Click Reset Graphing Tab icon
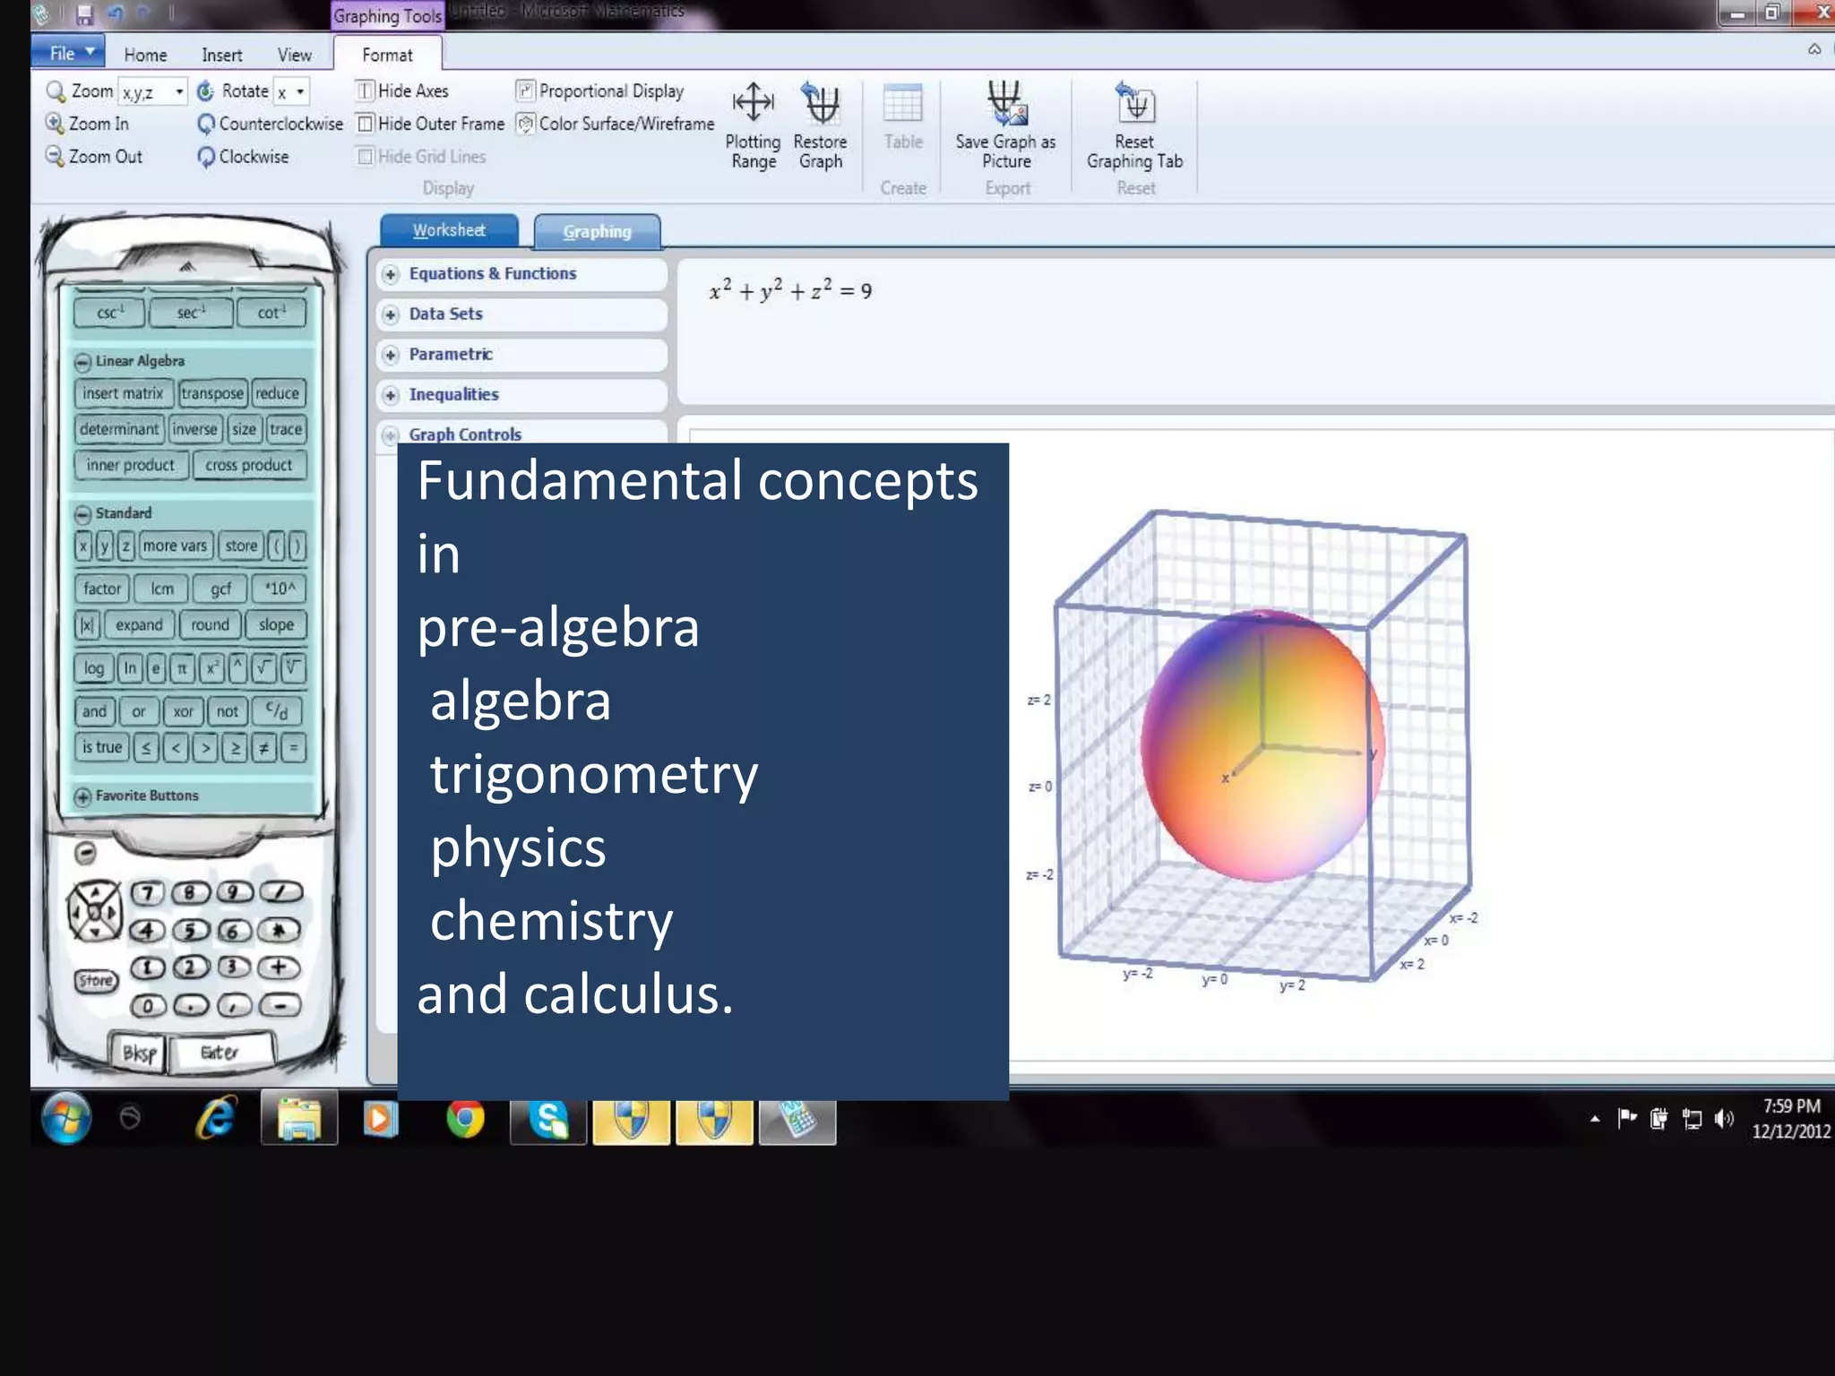1835x1376 pixels. click(1135, 103)
